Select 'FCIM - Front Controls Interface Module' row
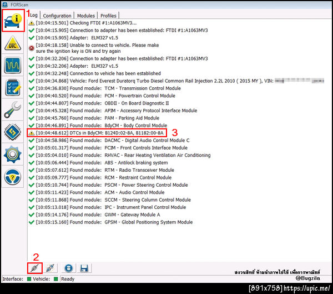The width and height of the screenshot is (333, 294). [108, 148]
